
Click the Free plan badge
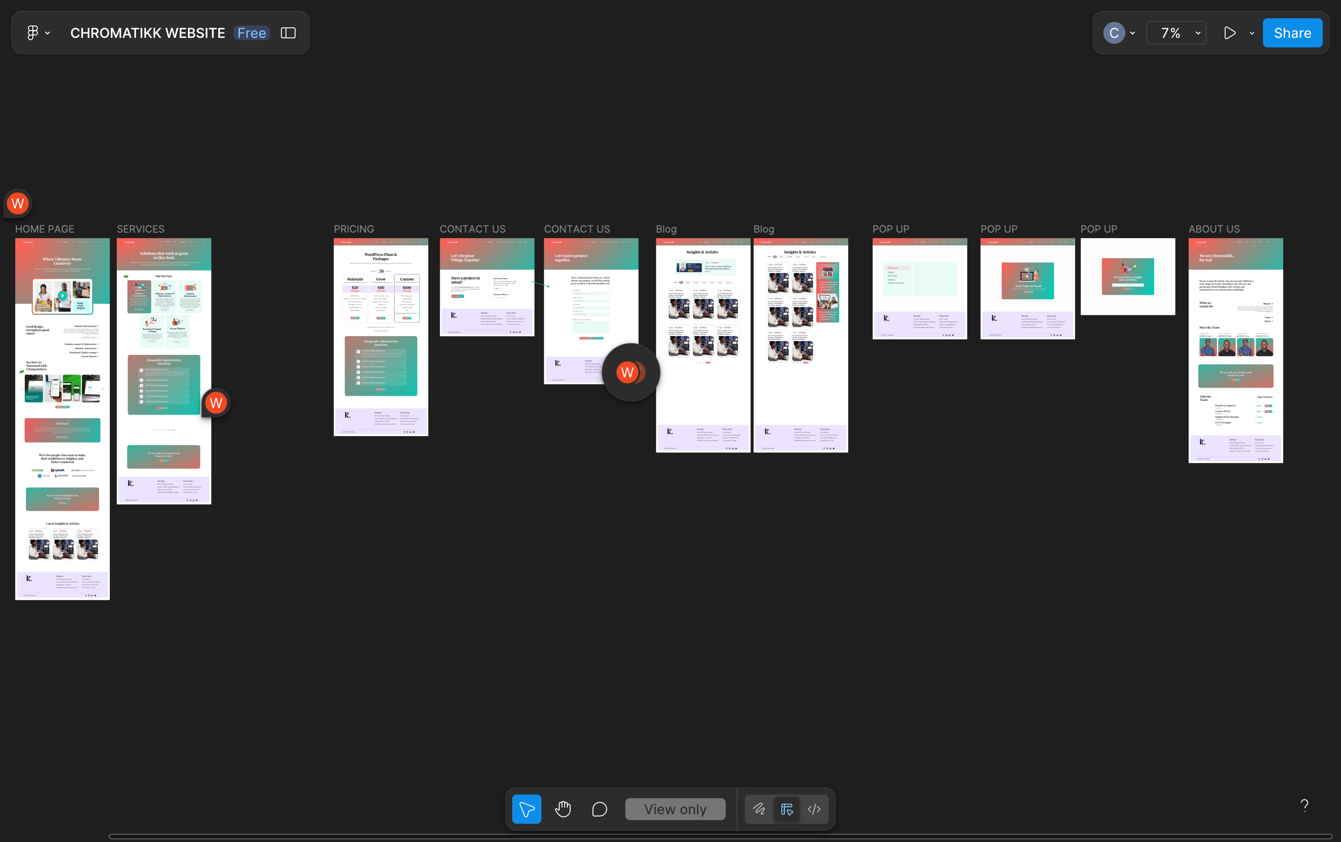click(252, 33)
